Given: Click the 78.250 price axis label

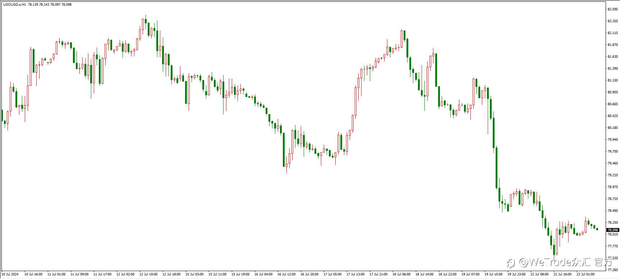Looking at the screenshot, I should click(x=612, y=223).
